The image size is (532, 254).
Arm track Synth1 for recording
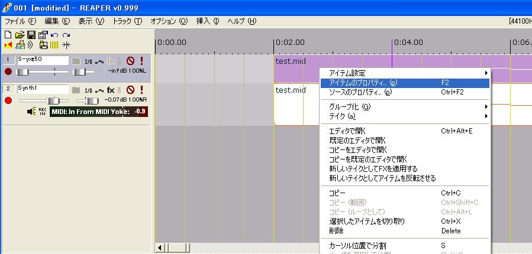(8, 100)
